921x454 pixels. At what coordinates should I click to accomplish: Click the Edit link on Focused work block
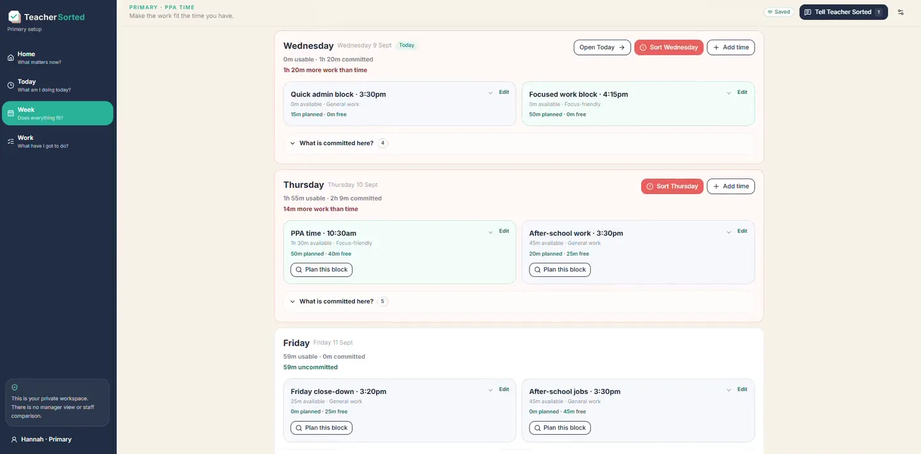pyautogui.click(x=742, y=92)
